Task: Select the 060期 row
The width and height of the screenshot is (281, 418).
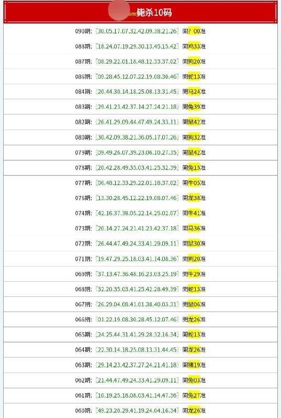Action: click(x=140, y=411)
